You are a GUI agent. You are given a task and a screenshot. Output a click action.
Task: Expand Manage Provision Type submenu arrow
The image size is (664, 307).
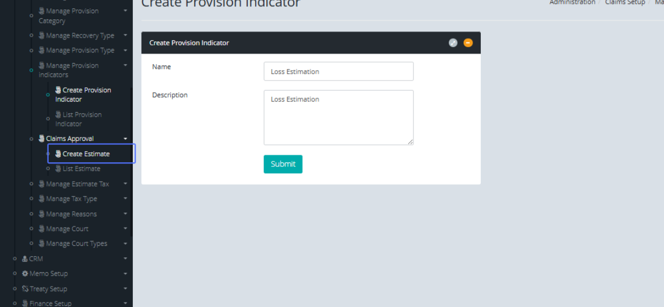pyautogui.click(x=126, y=50)
